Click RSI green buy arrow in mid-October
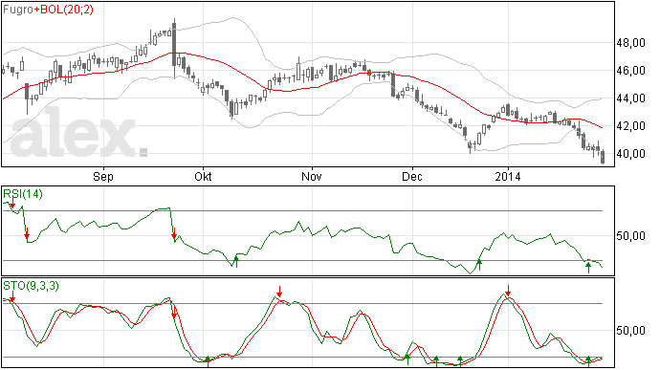The height and width of the screenshot is (370, 660). click(236, 261)
